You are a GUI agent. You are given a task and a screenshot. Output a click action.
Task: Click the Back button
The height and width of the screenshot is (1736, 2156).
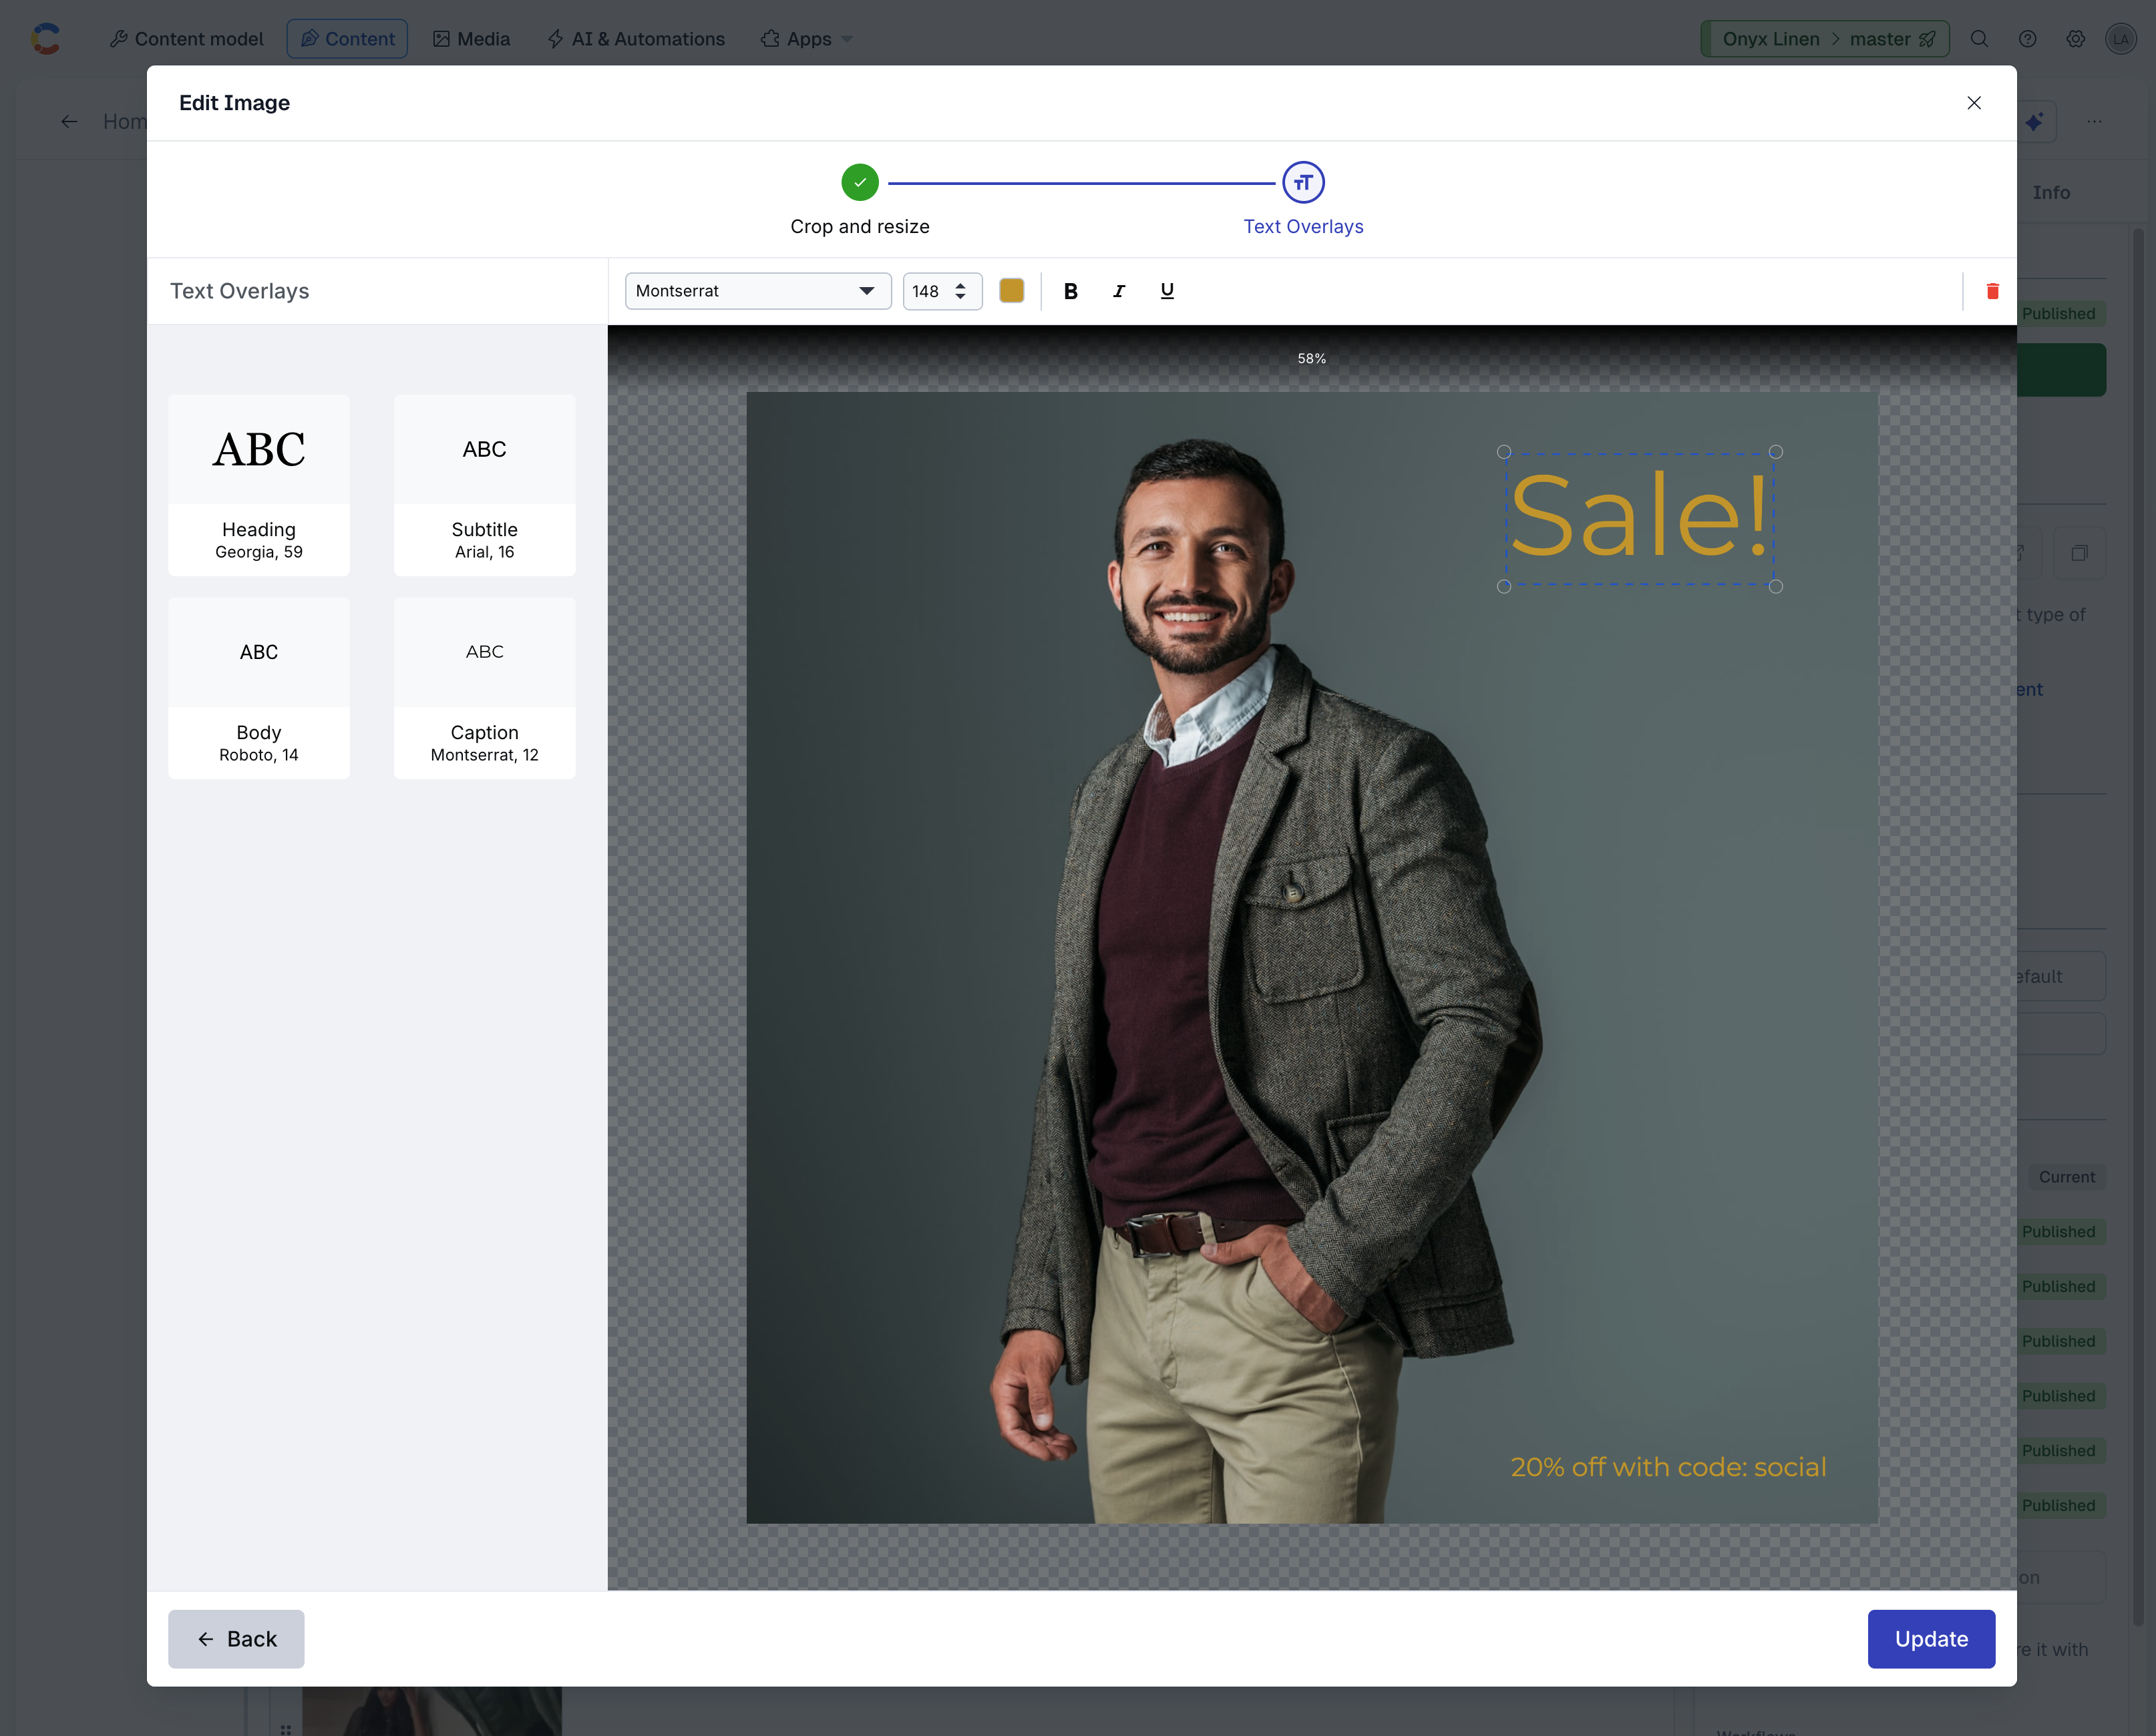coord(236,1639)
